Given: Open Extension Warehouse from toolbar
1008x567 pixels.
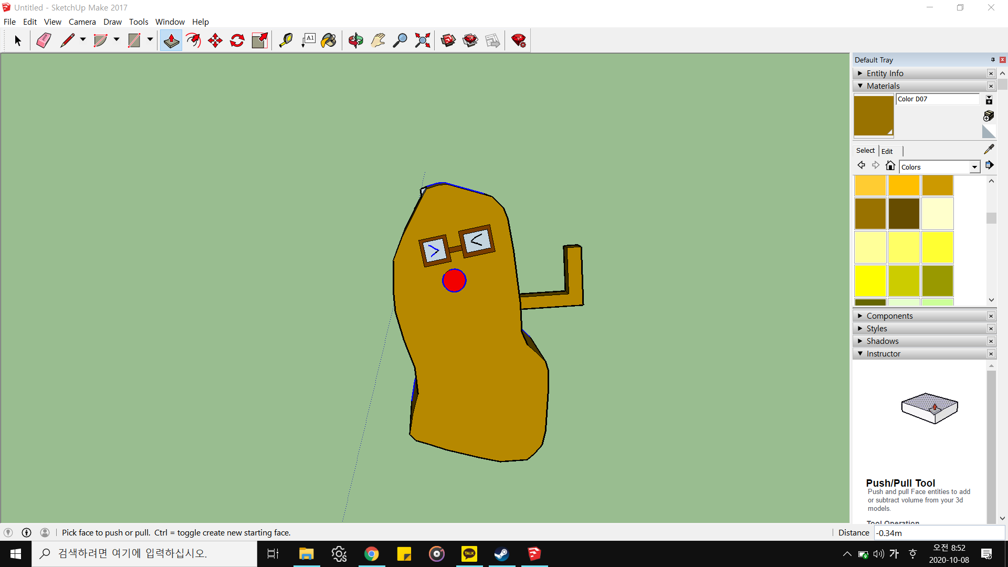Looking at the screenshot, I should point(470,40).
